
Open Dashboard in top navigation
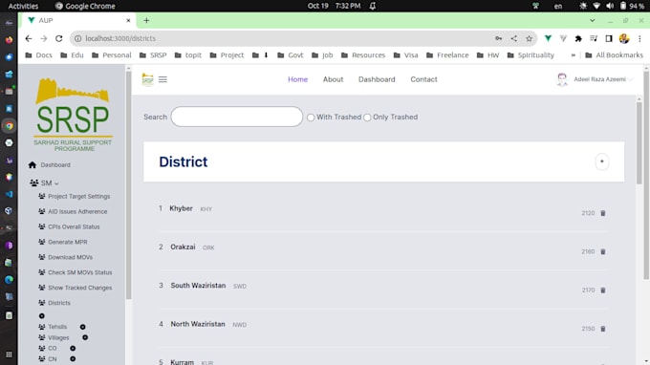coord(377,79)
